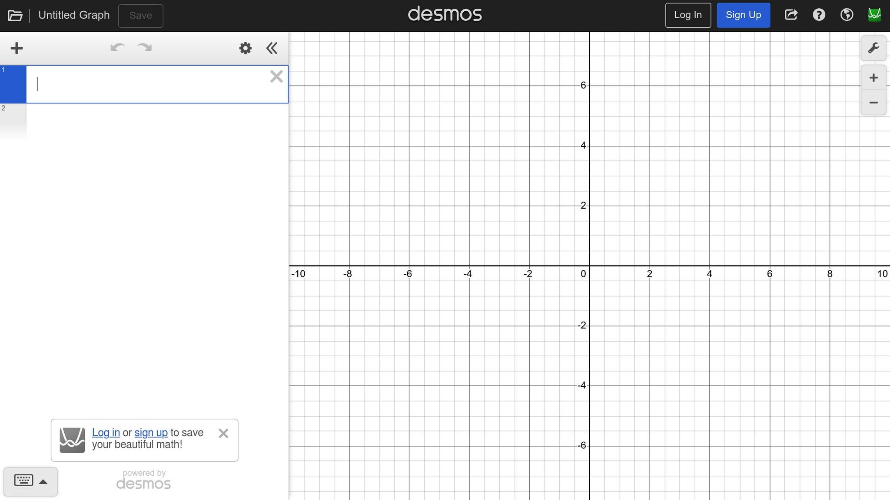Expand the keyboard options chevron
Image resolution: width=890 pixels, height=500 pixels.
pos(44,481)
